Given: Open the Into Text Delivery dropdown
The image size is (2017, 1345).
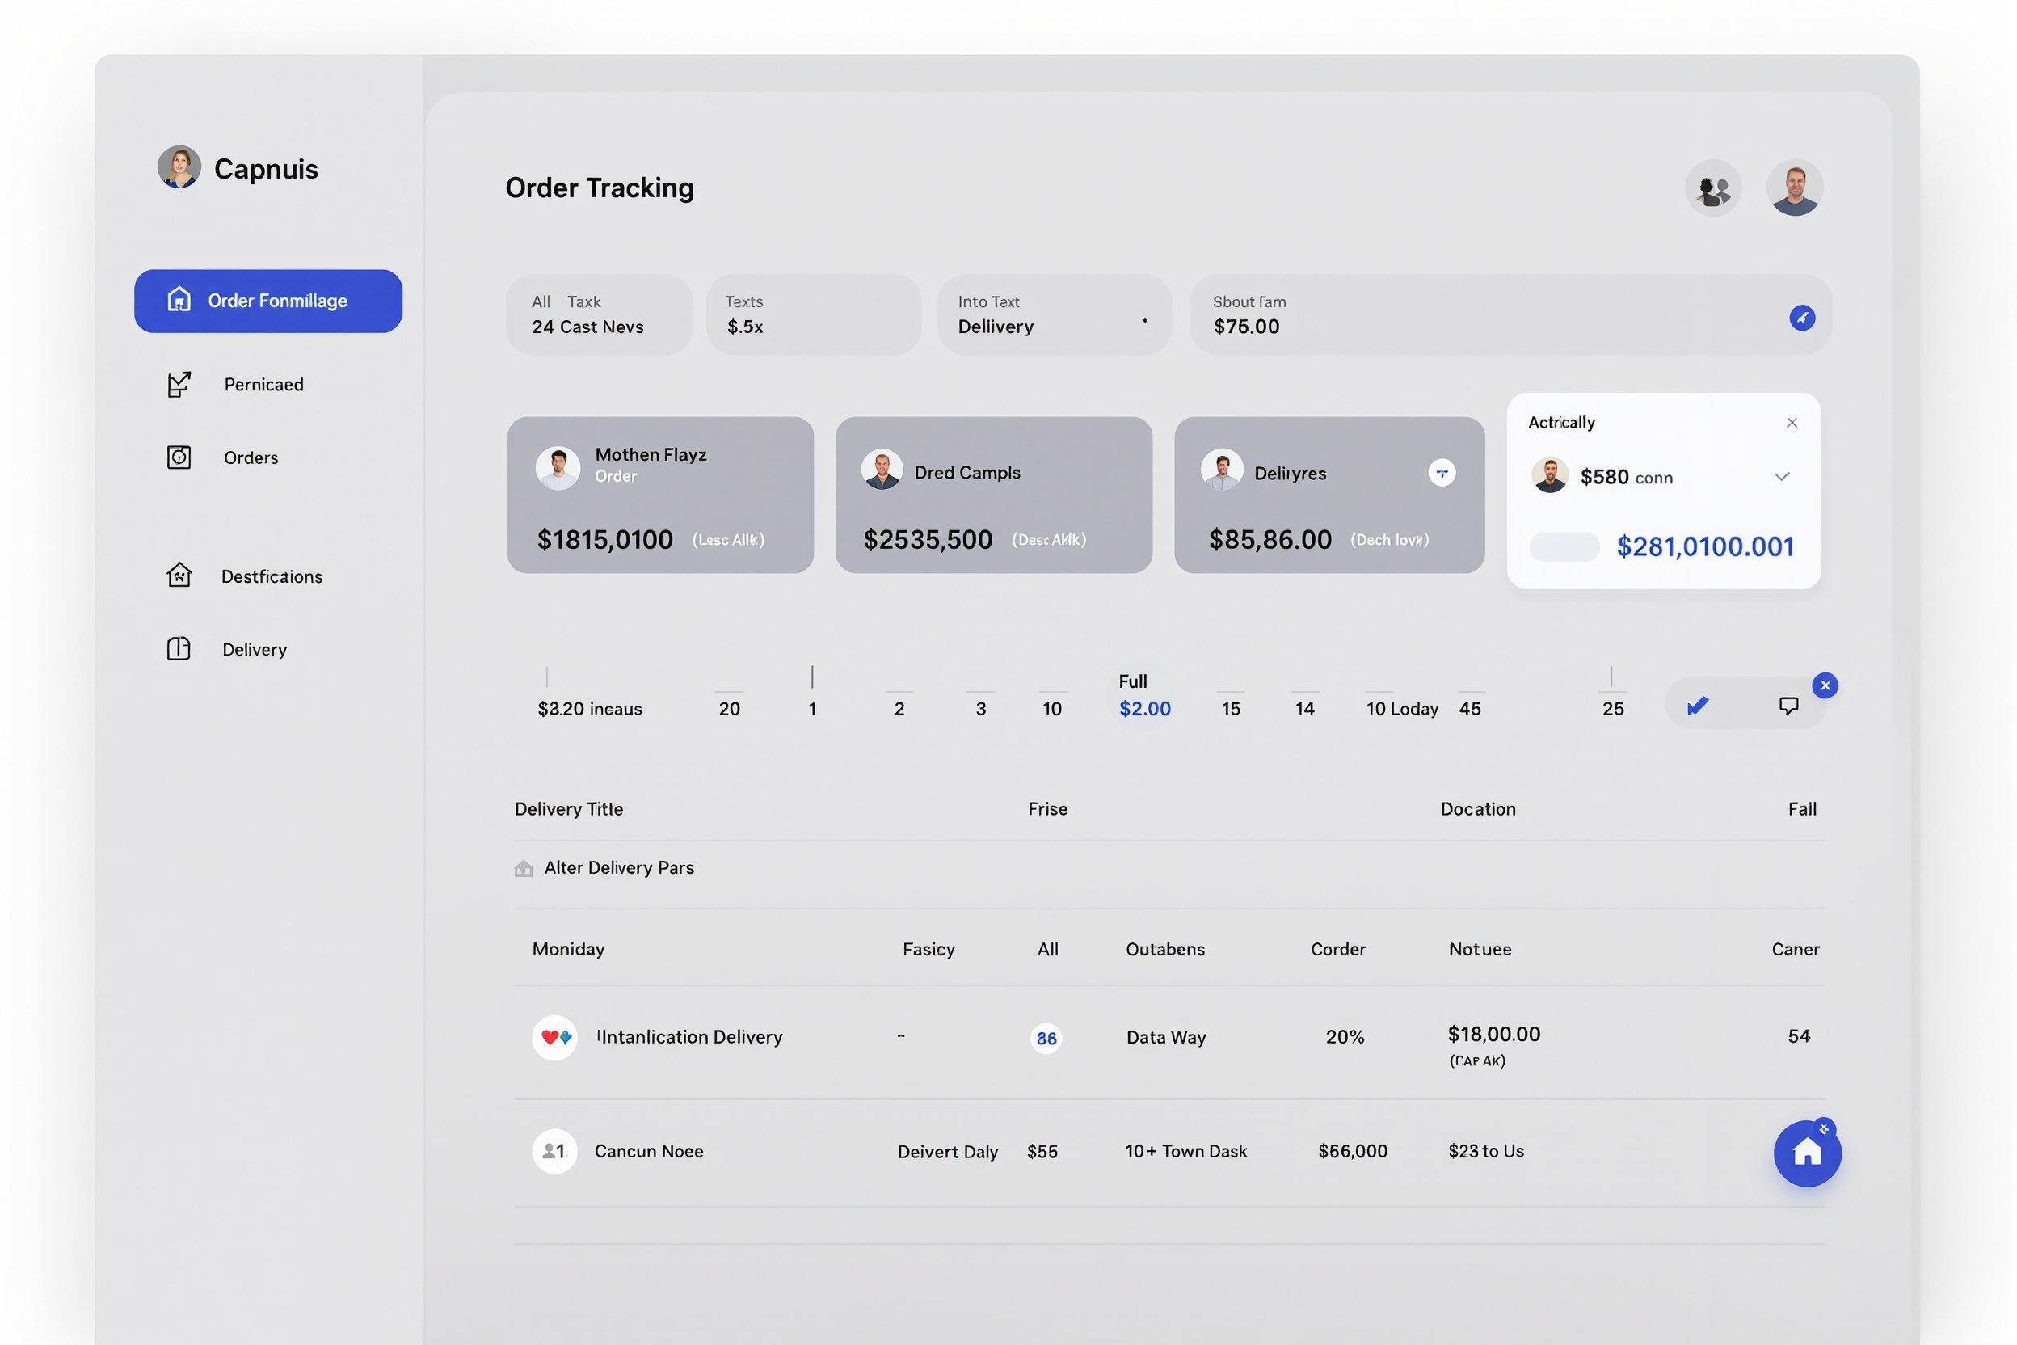Looking at the screenshot, I should pyautogui.click(x=1055, y=314).
